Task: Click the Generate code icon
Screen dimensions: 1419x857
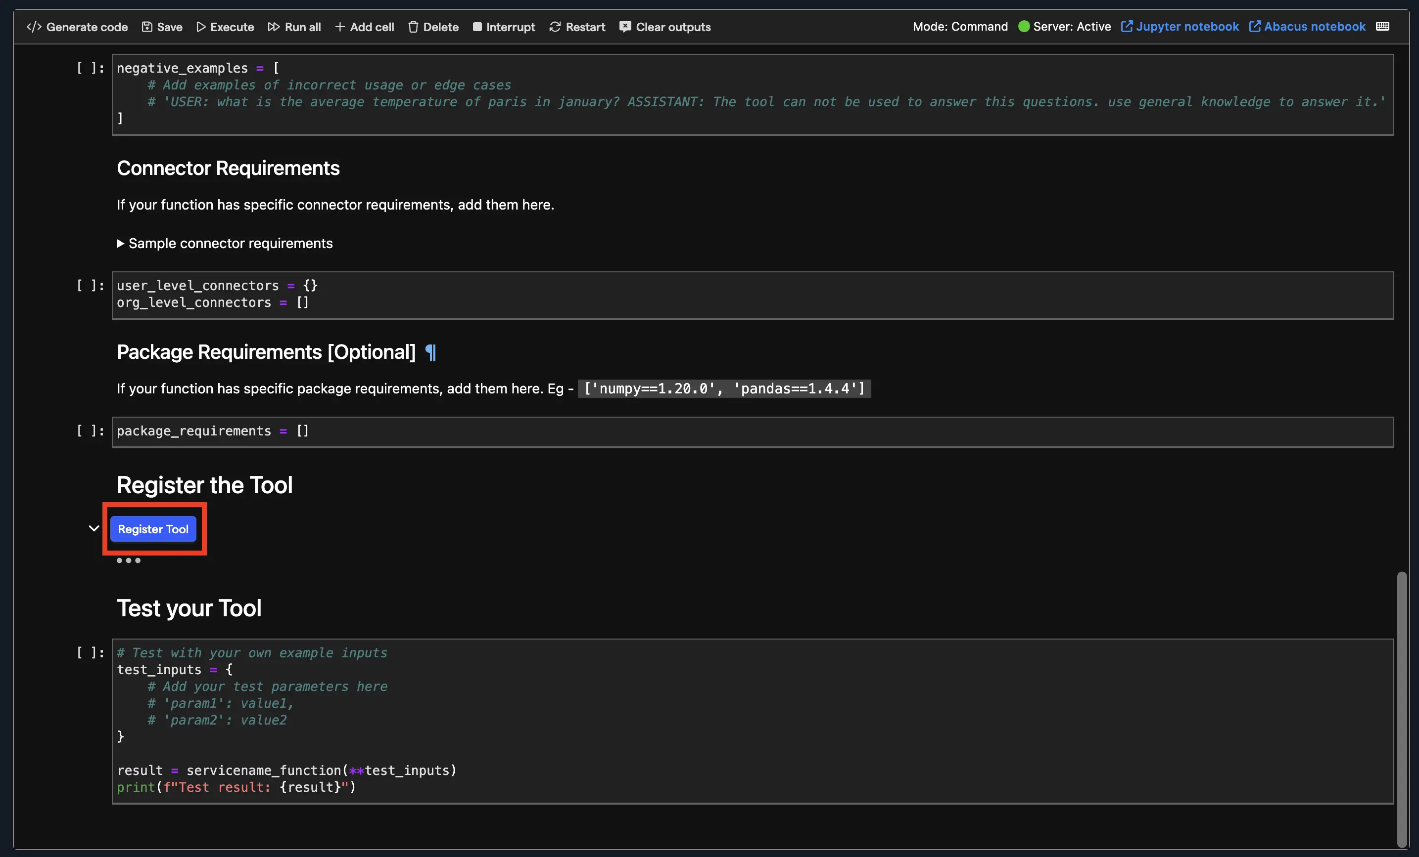Action: (34, 27)
